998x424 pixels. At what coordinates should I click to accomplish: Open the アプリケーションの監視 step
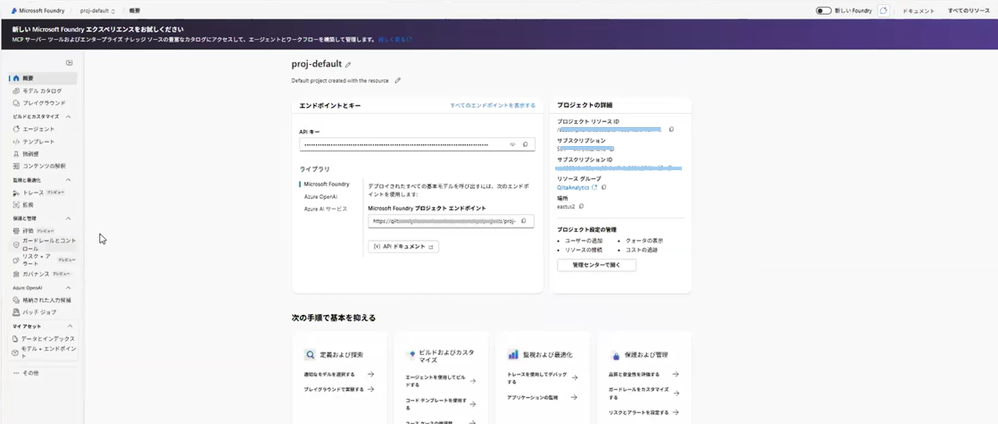pos(542,398)
